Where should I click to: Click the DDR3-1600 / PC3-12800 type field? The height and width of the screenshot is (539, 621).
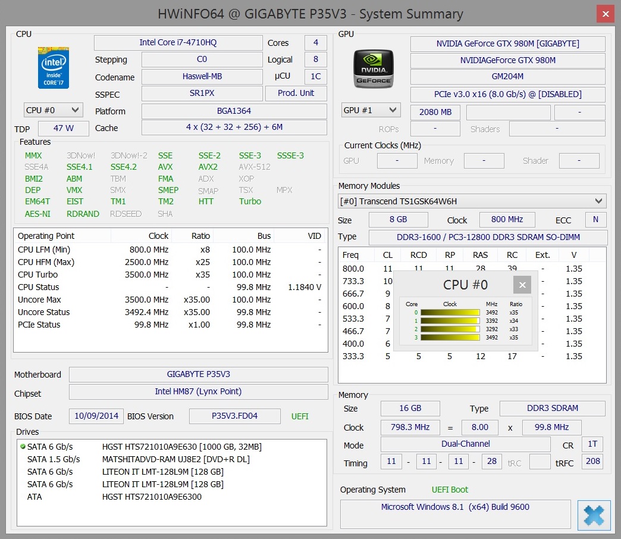tap(488, 237)
